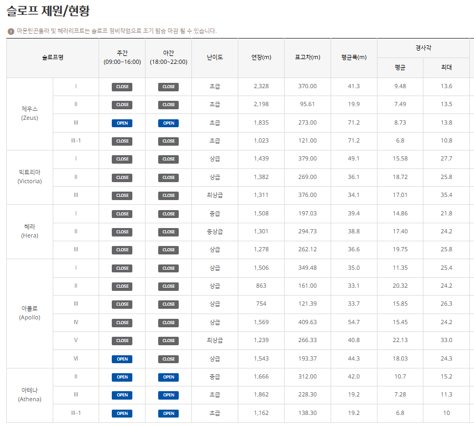Click daytime OPEN badge for Athena II
The image size is (474, 426).
(x=122, y=377)
